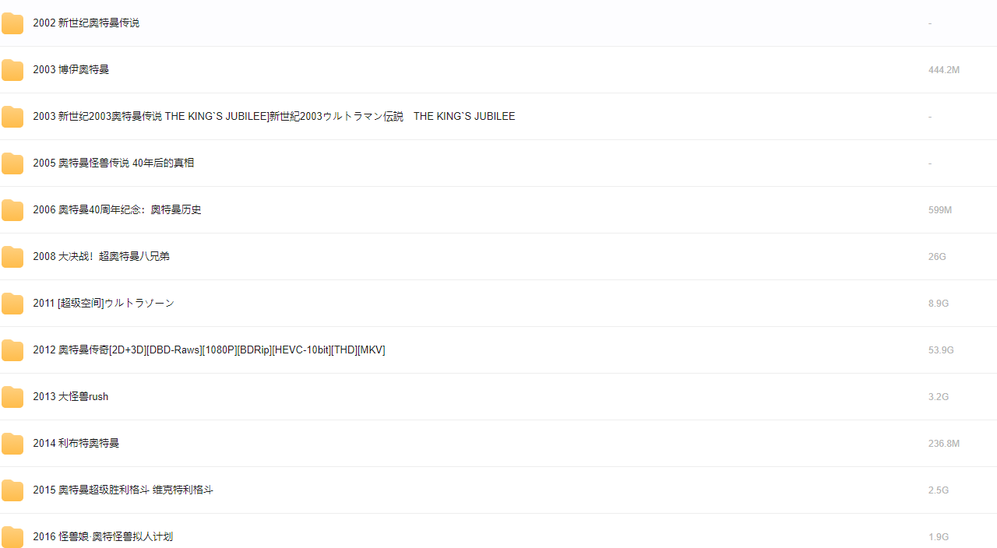Open 2003 新世纪2003奥特曼传说 THE KING`S JUBILEE name

[x=274, y=117]
